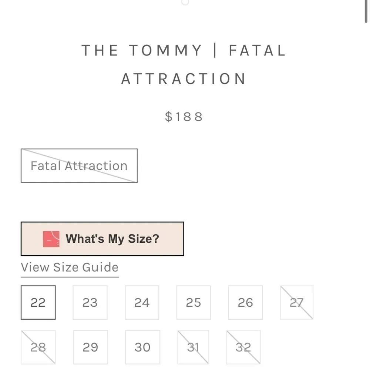The image size is (370, 370).
Task: Select size 25
Action: pos(194,302)
